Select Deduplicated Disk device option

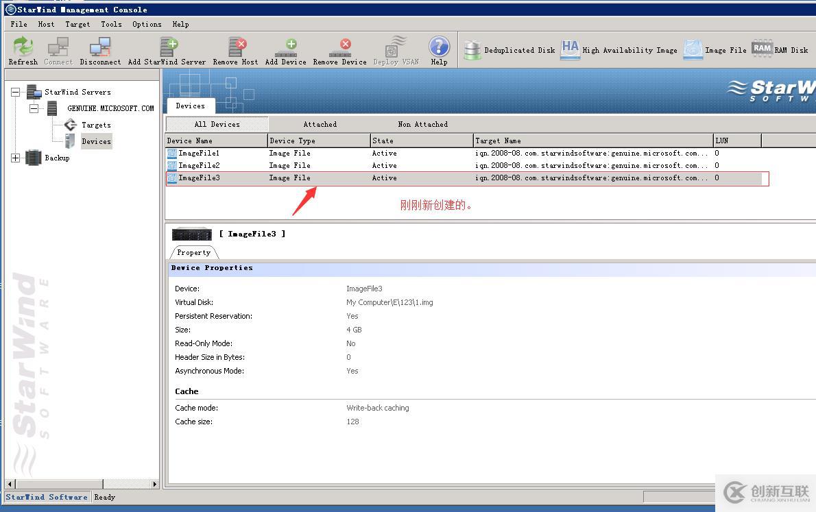[509, 50]
